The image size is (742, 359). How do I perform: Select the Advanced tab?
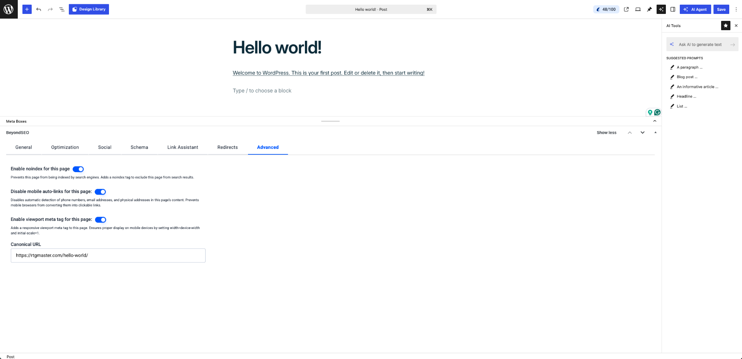268,147
